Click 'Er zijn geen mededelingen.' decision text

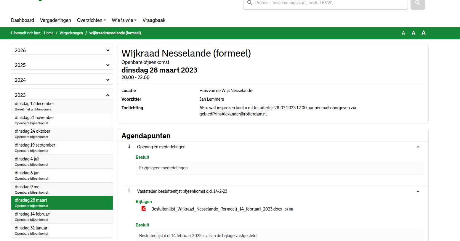tap(164, 168)
